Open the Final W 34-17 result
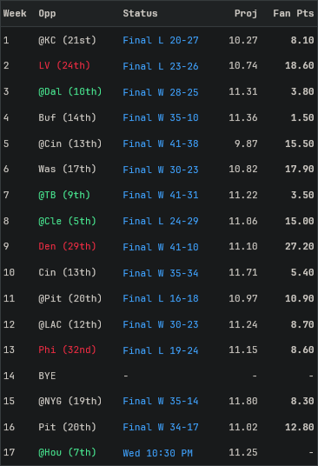 pos(161,427)
